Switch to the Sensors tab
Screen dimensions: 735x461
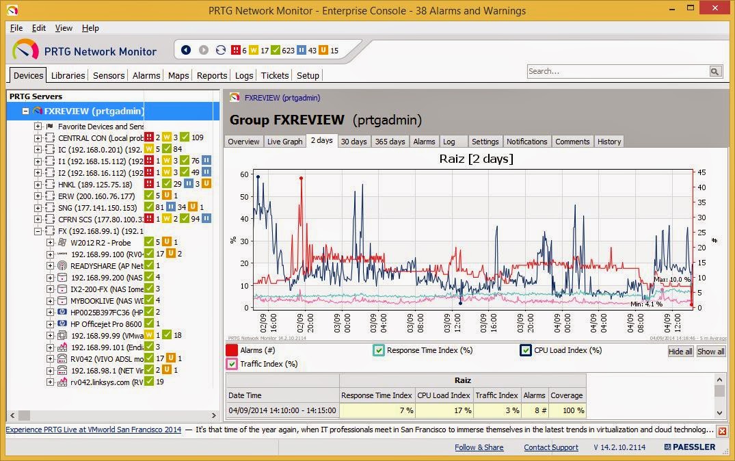(109, 75)
